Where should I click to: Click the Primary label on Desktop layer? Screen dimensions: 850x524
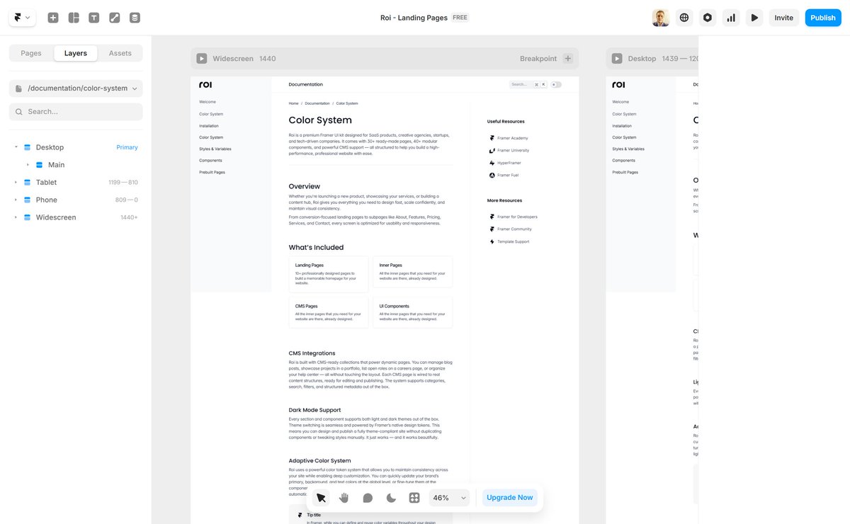pyautogui.click(x=127, y=147)
